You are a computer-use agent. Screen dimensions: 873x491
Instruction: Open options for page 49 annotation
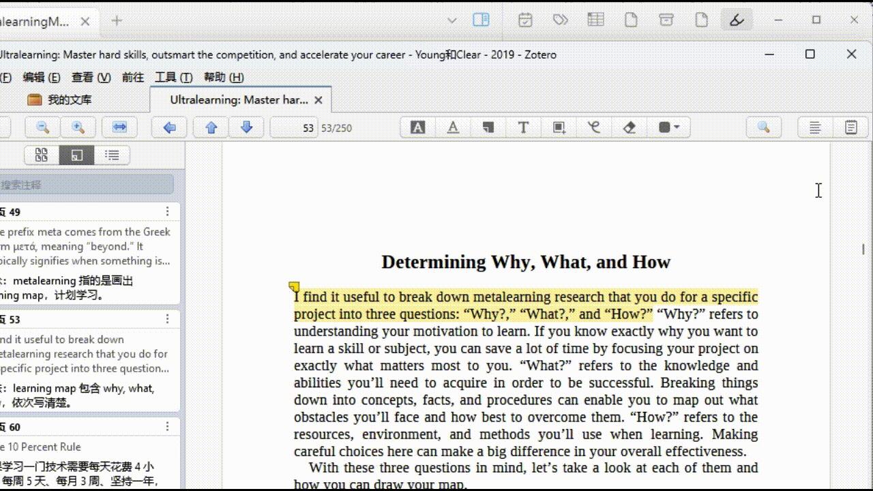(167, 212)
